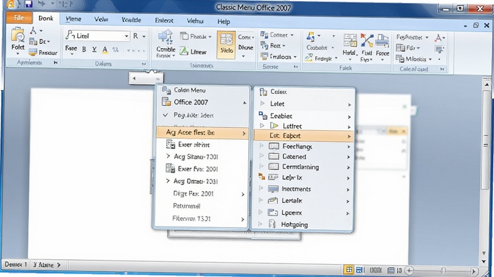Click Inectments monitor icon item

(304, 189)
